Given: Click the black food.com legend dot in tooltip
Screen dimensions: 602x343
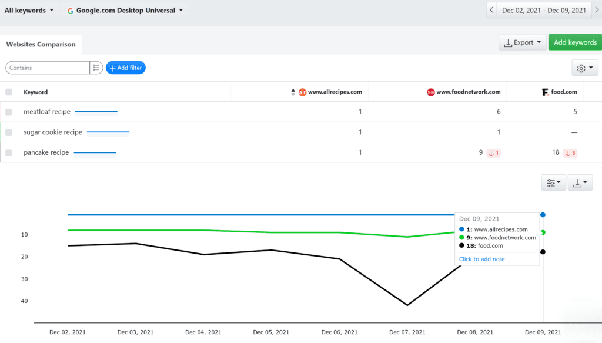Looking at the screenshot, I should (x=461, y=245).
